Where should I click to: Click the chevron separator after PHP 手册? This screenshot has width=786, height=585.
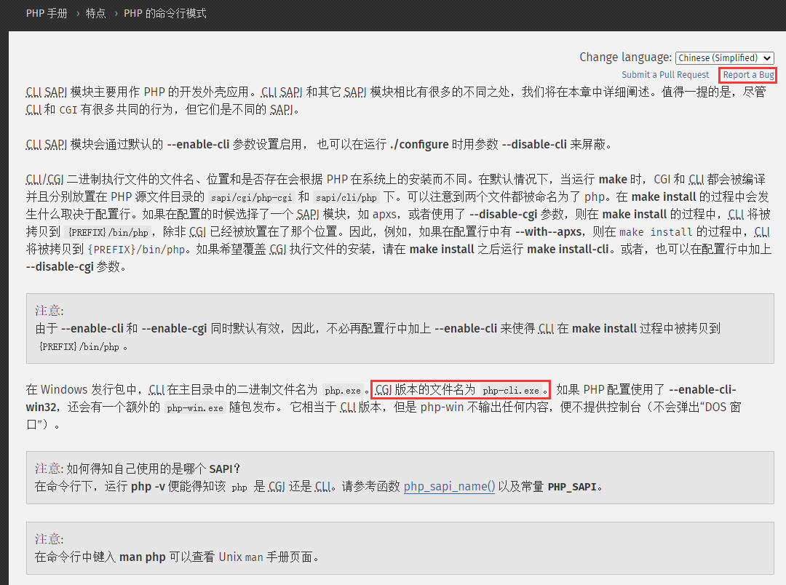coord(76,14)
